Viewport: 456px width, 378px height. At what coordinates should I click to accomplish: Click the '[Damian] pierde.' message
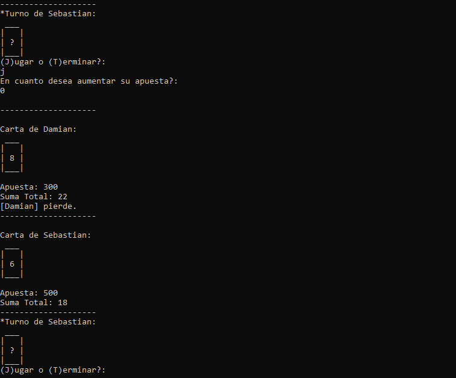coord(39,206)
